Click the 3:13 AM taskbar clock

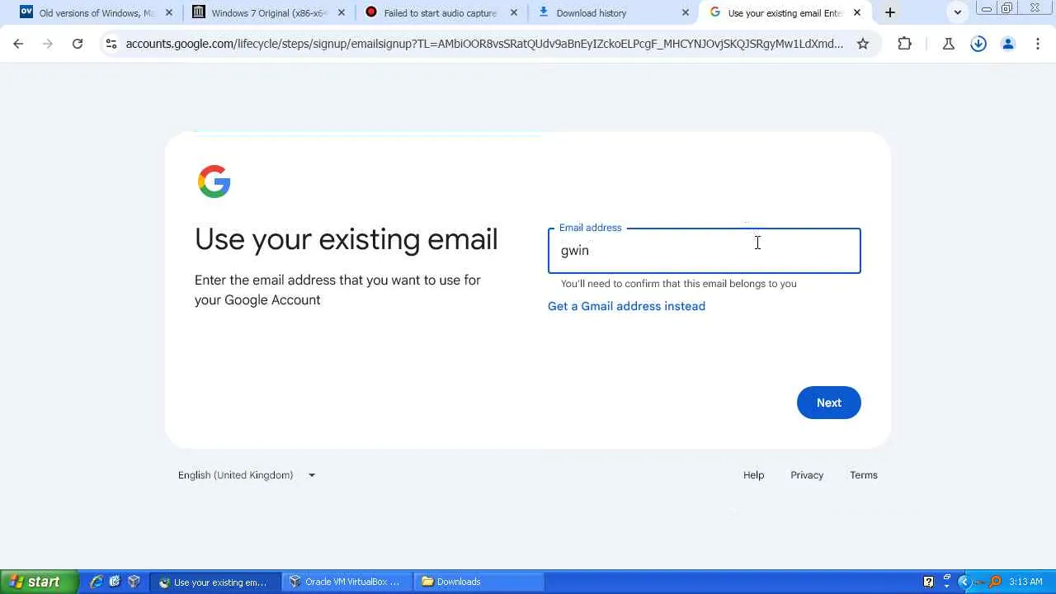click(1025, 582)
